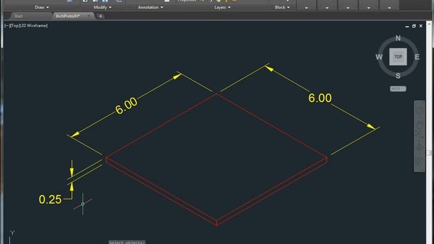Open the [-] viewport controls menu
The image size is (434, 244).
pyautogui.click(x=7, y=26)
